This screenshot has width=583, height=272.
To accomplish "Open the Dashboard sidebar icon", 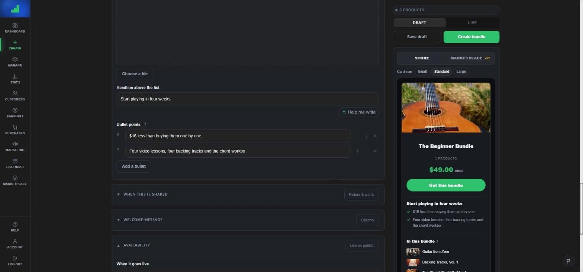I will point(15,25).
